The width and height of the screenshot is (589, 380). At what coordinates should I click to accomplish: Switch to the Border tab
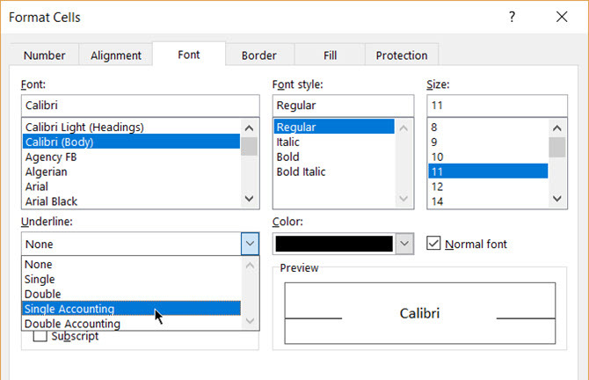click(259, 55)
